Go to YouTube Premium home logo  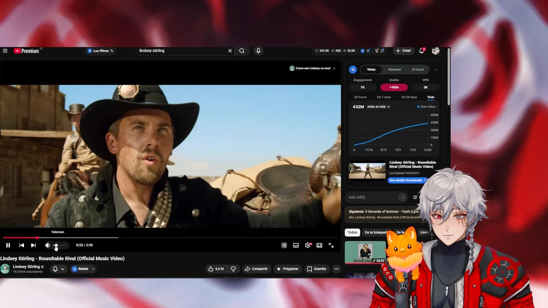[x=27, y=51]
